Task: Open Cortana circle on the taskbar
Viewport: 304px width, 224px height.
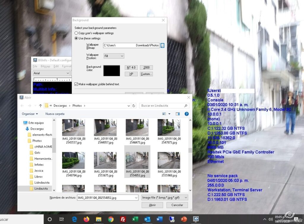Action: tap(50, 219)
